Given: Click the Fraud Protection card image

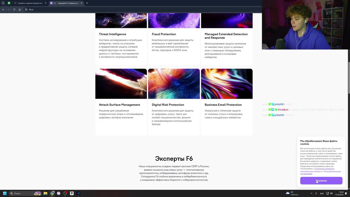Looking at the screenshot, I should (x=174, y=21).
